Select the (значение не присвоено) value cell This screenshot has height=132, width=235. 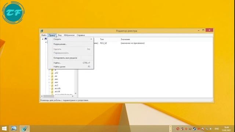(133, 43)
